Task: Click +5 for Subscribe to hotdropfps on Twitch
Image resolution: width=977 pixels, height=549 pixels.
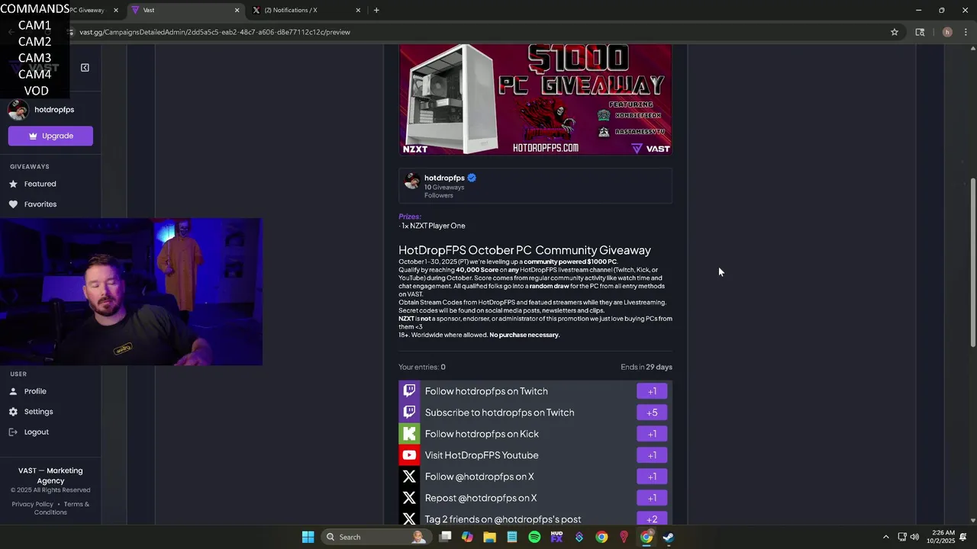Action: coord(652,413)
